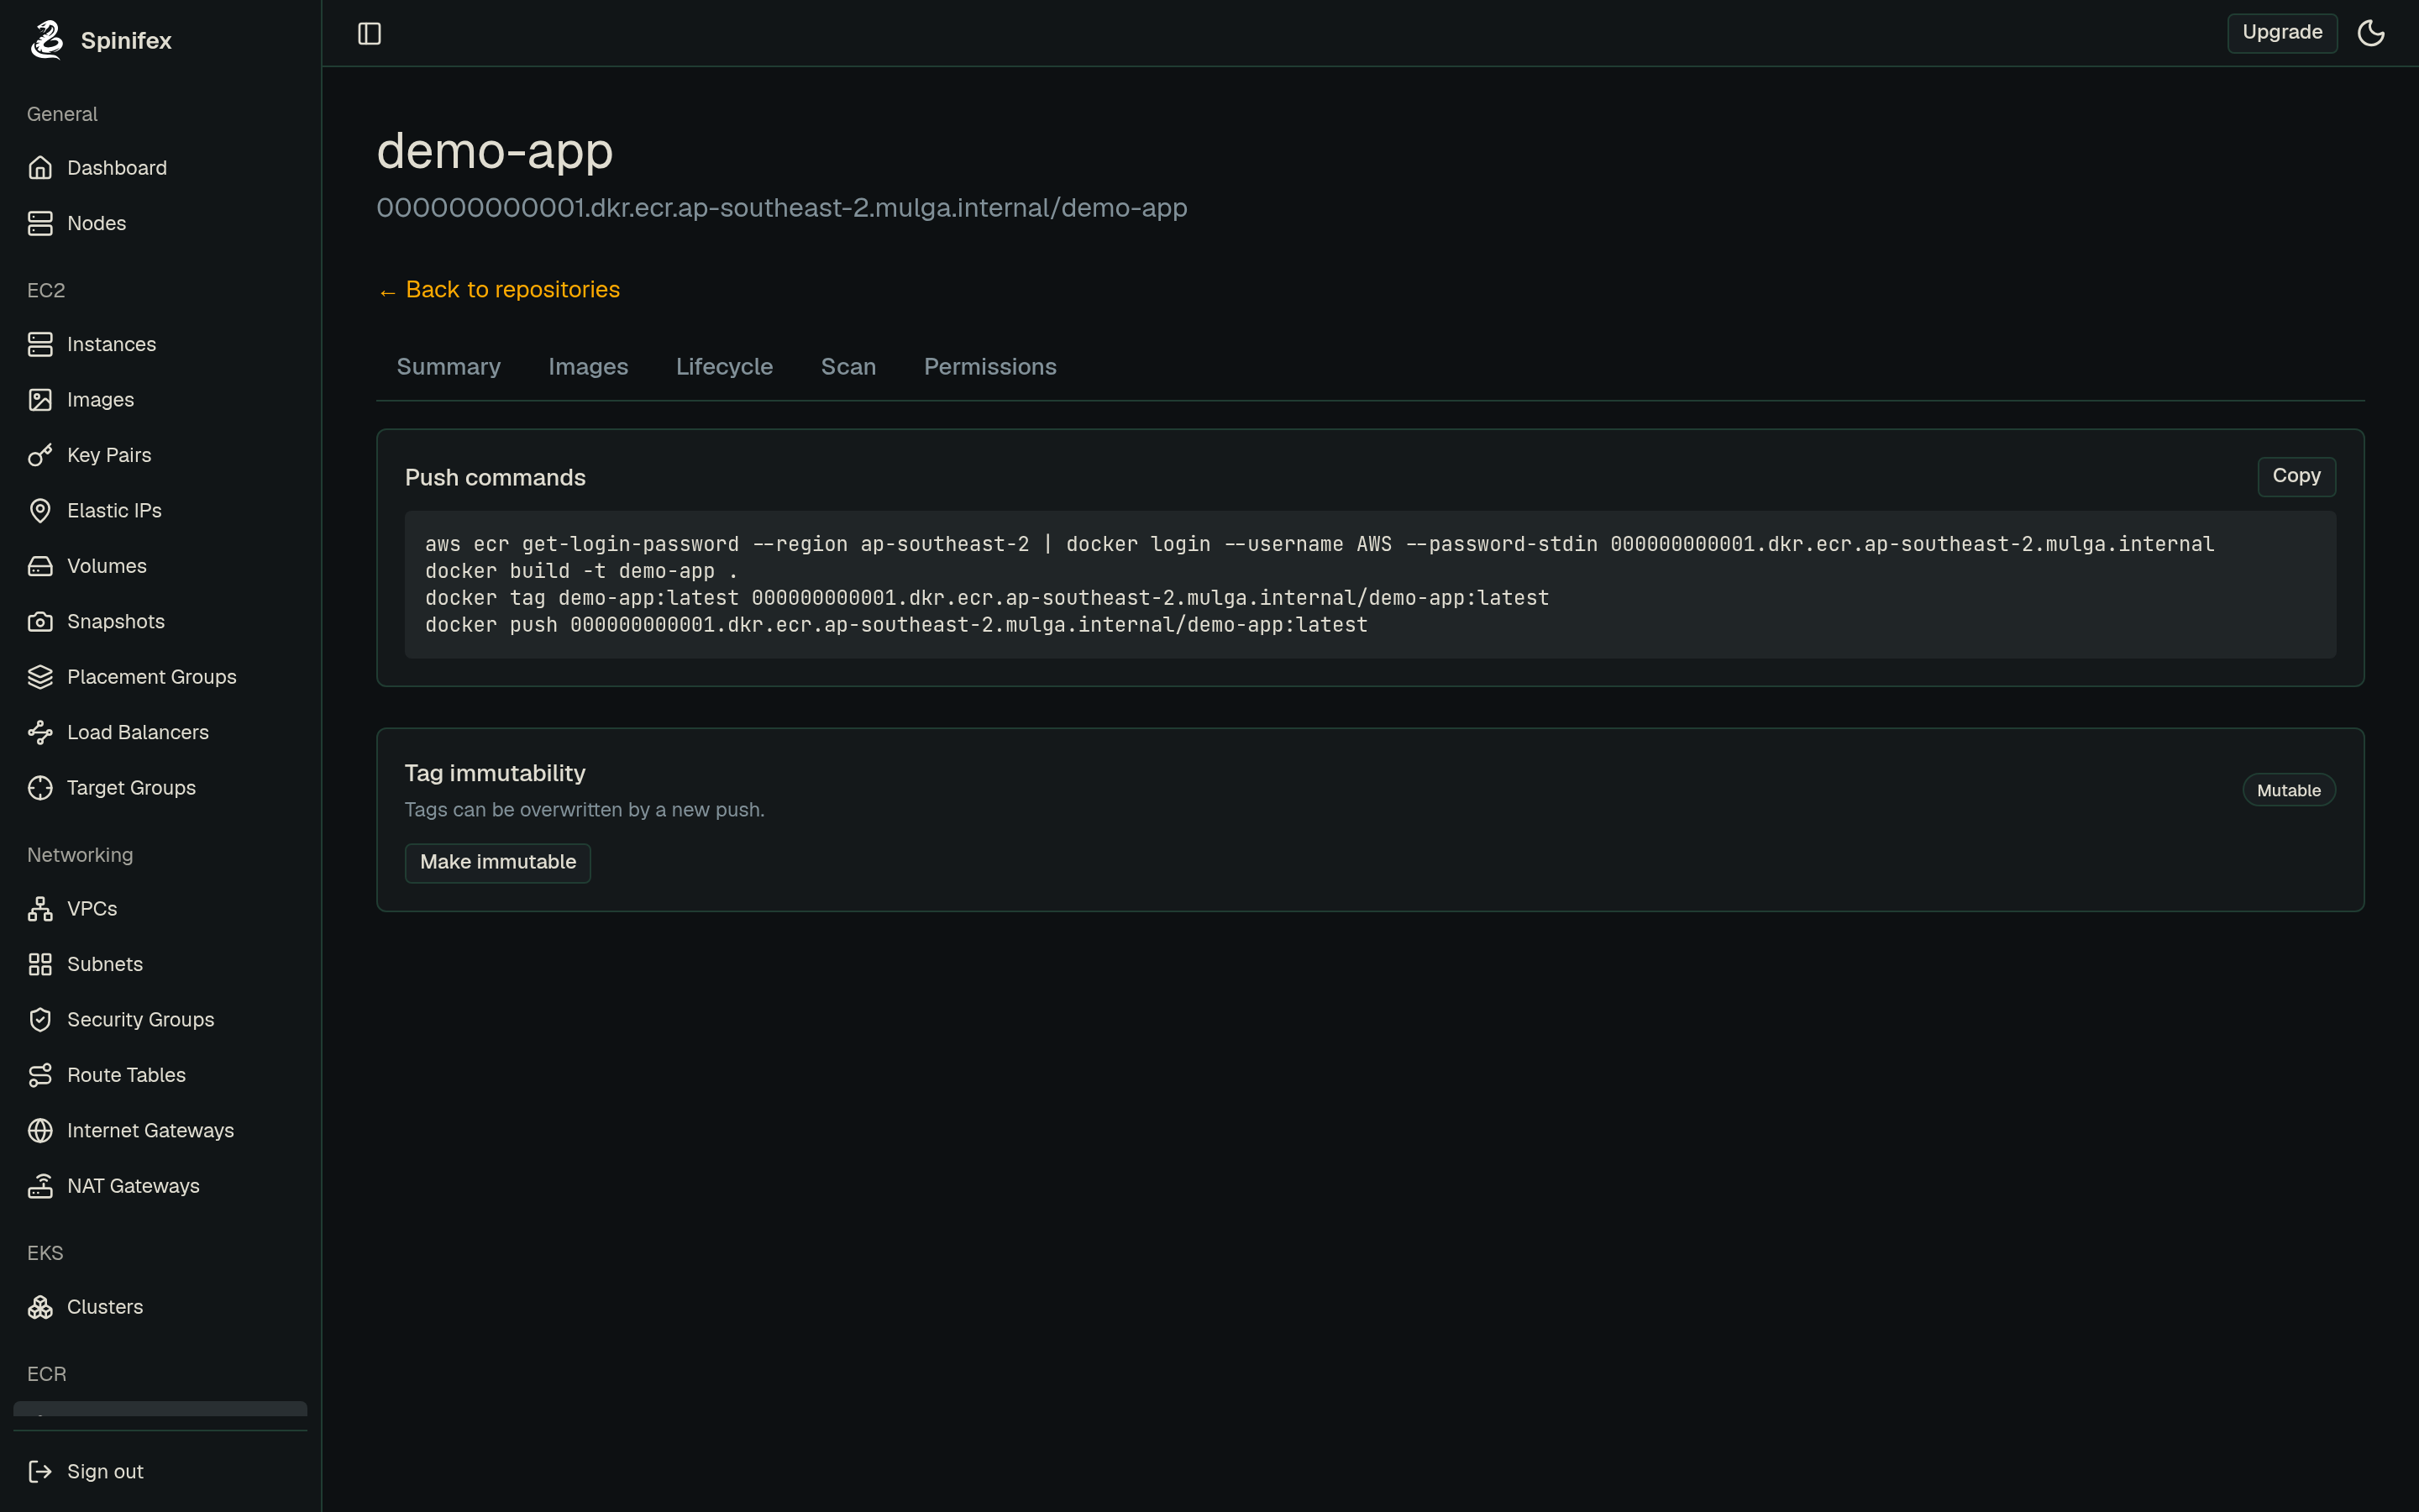The height and width of the screenshot is (1512, 2419).
Task: Click the Snapshots camera icon
Action: click(40, 622)
